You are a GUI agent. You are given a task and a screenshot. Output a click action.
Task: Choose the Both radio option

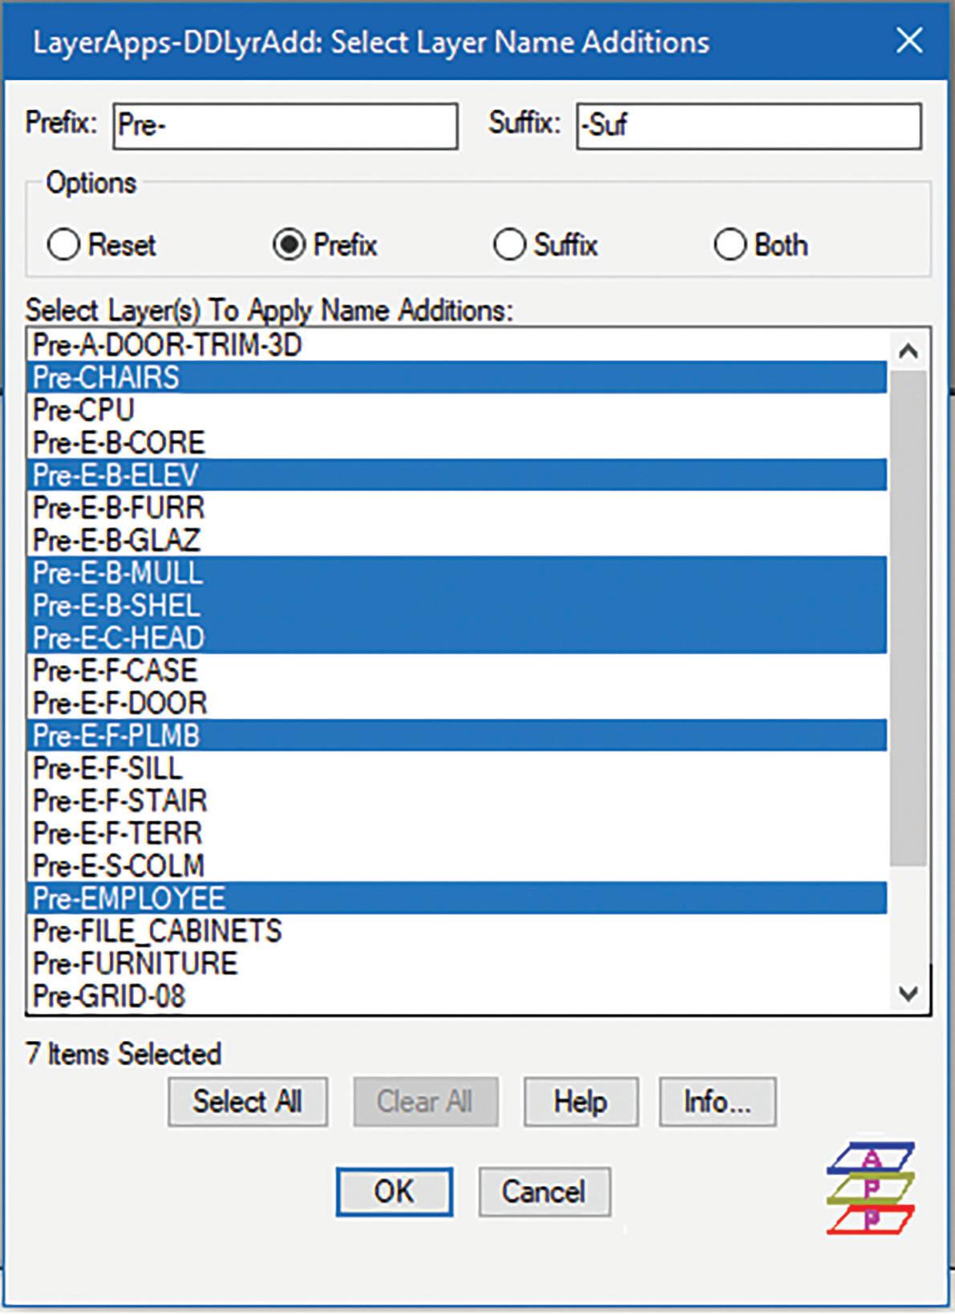tap(761, 244)
